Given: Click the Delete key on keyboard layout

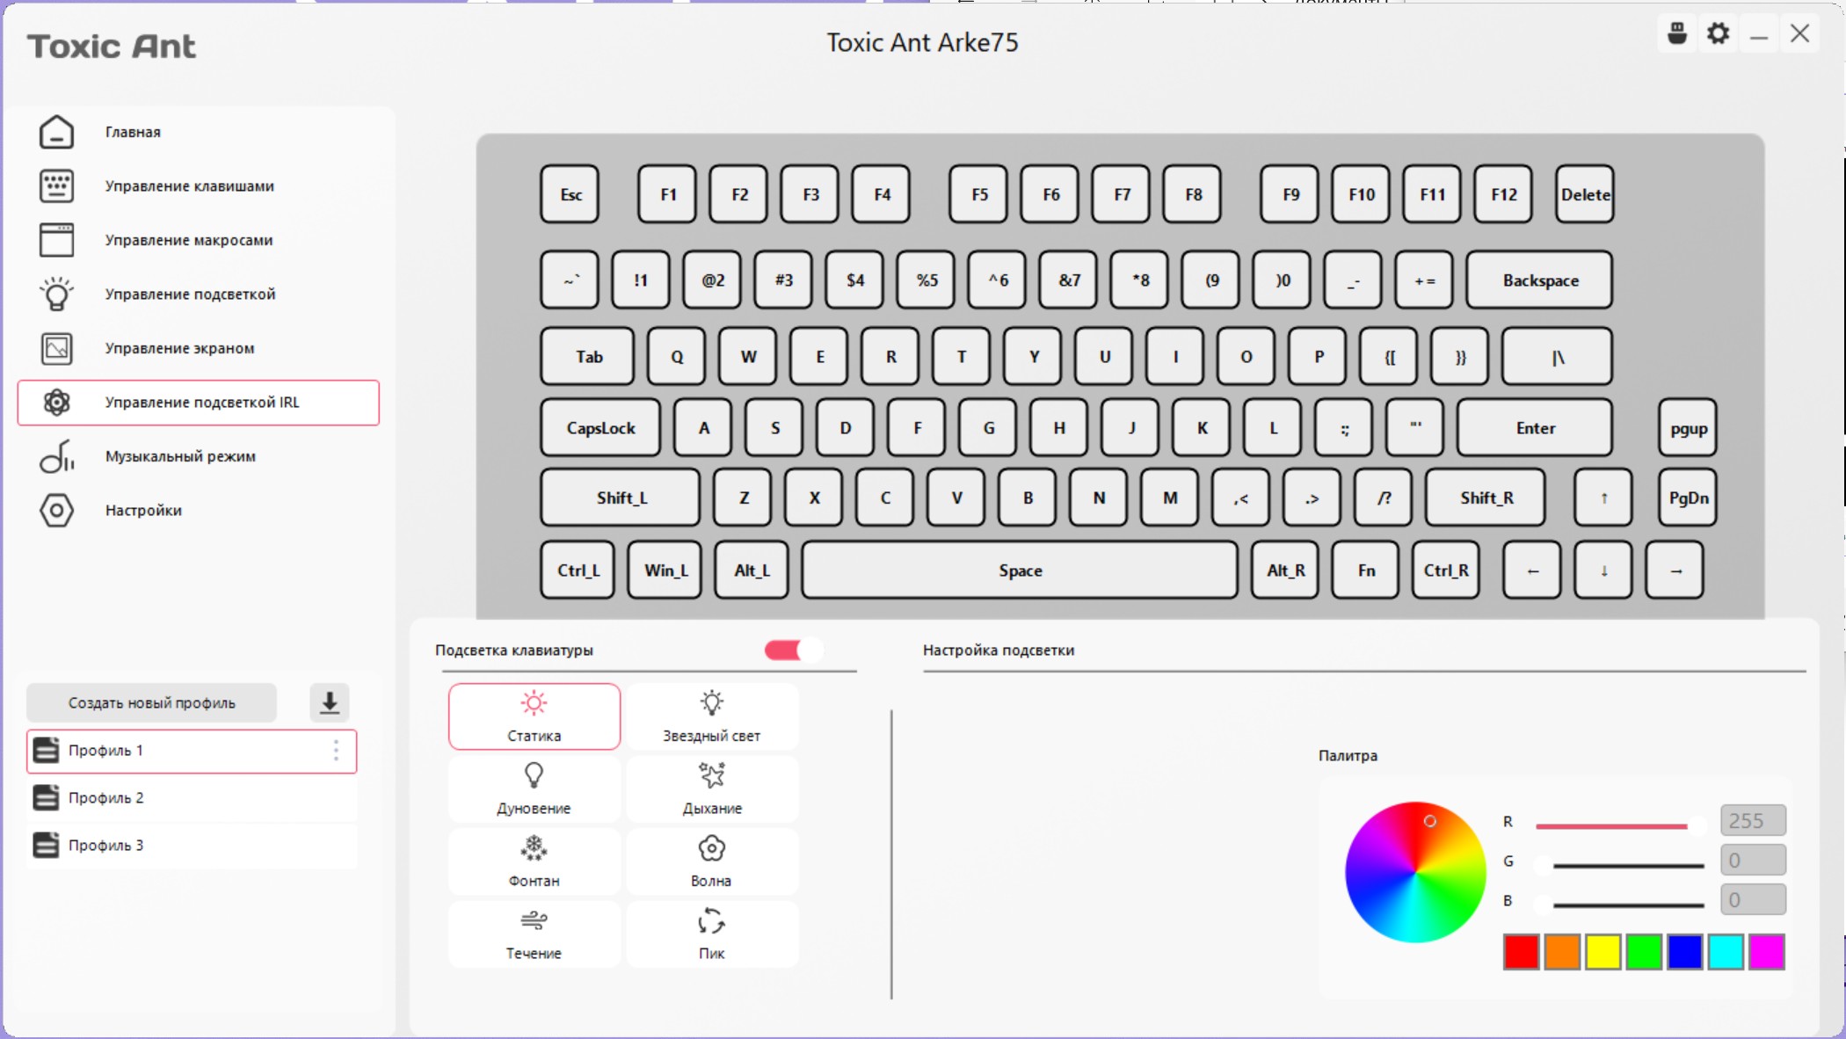Looking at the screenshot, I should tap(1585, 194).
